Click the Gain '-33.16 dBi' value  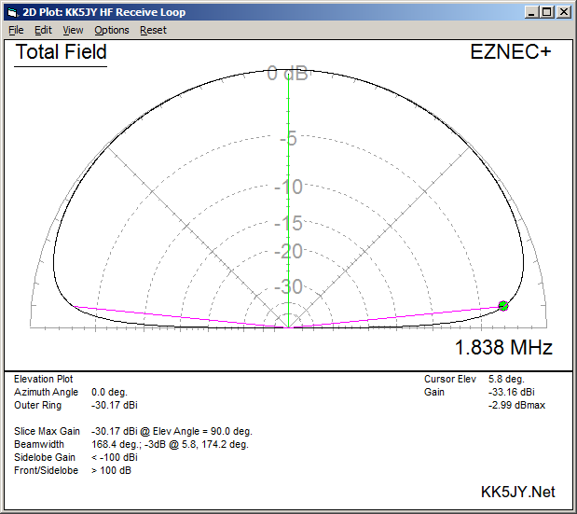512,392
